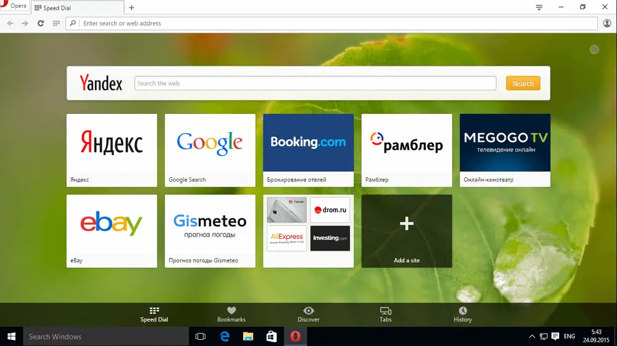The width and height of the screenshot is (617, 346).
Task: Open the clock showing 5:43
Action: pyautogui.click(x=596, y=337)
